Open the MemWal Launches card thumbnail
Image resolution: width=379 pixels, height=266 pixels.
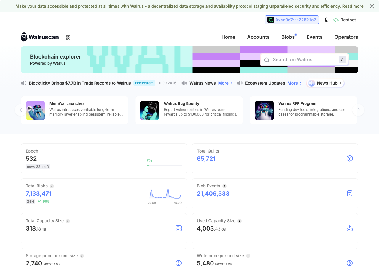pos(35,111)
